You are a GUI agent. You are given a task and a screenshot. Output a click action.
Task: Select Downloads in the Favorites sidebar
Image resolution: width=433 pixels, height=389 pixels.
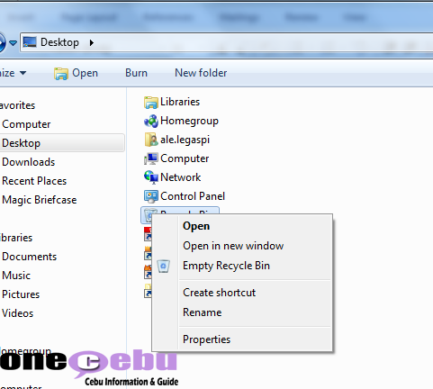(29, 162)
